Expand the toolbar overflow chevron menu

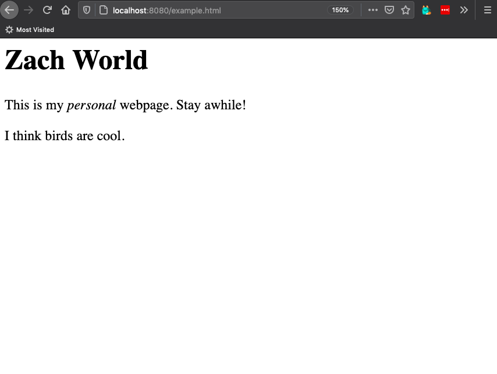click(464, 10)
